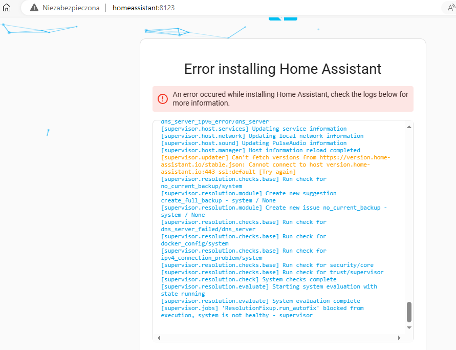
Task: Click the orange supervisor.updater warning line
Action: [x=275, y=164]
